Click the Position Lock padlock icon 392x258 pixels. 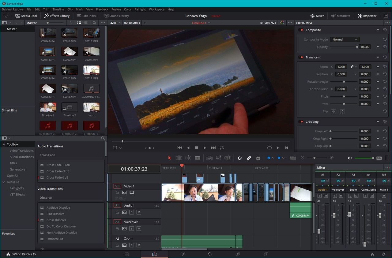click(258, 158)
